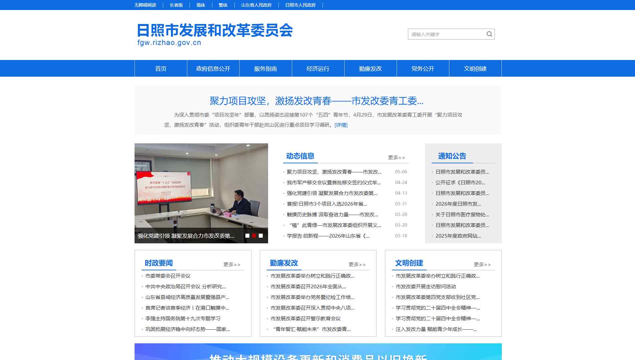The height and width of the screenshot is (360, 635).
Task: Open 党务公开 navigation tab
Action: tap(423, 68)
